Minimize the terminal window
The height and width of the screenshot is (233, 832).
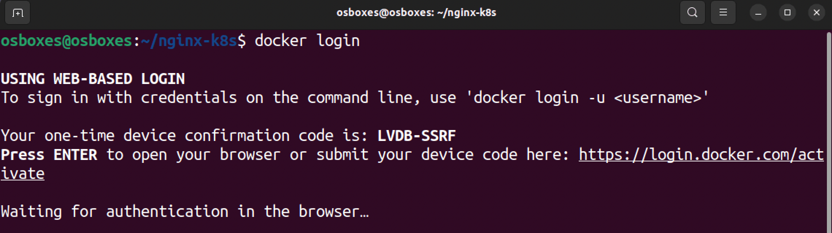[758, 13]
